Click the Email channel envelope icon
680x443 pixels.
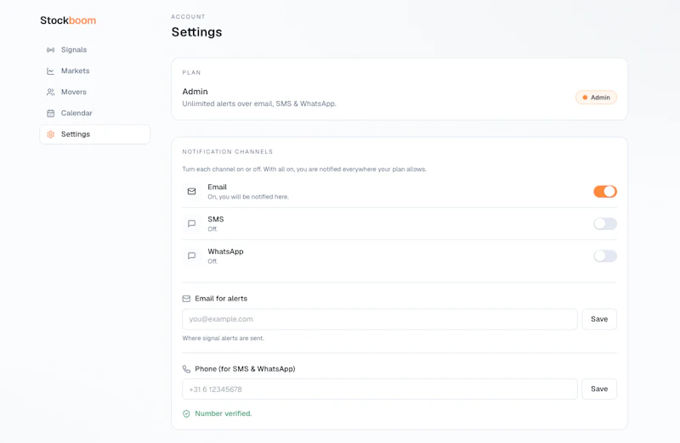click(192, 192)
